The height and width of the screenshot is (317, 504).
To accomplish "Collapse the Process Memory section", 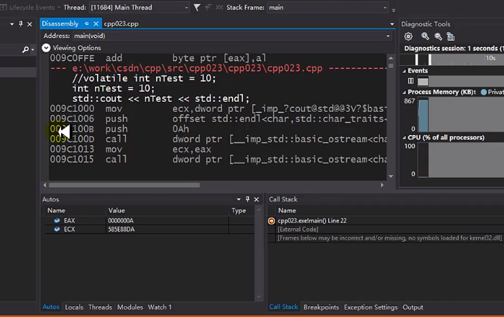I will [x=404, y=92].
